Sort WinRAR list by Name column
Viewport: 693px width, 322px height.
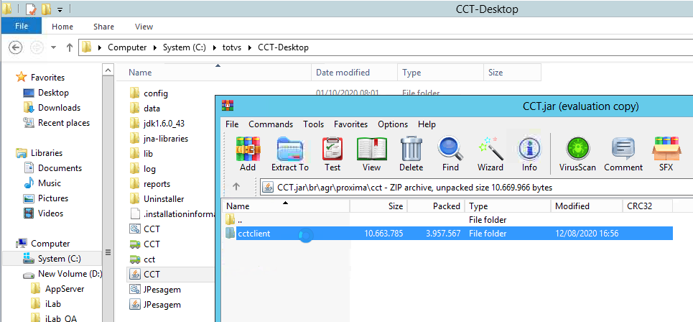coord(287,206)
